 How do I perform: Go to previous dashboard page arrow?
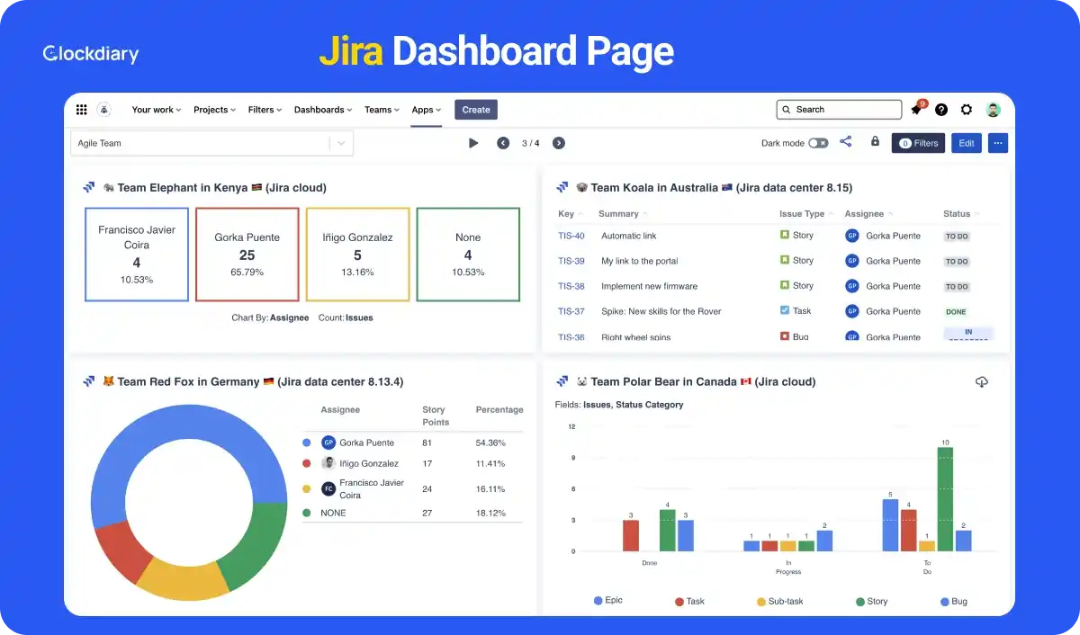tap(503, 143)
